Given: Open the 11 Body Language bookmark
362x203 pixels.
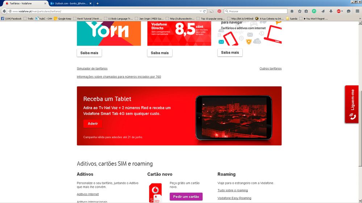Looking at the screenshot, I should (x=118, y=19).
